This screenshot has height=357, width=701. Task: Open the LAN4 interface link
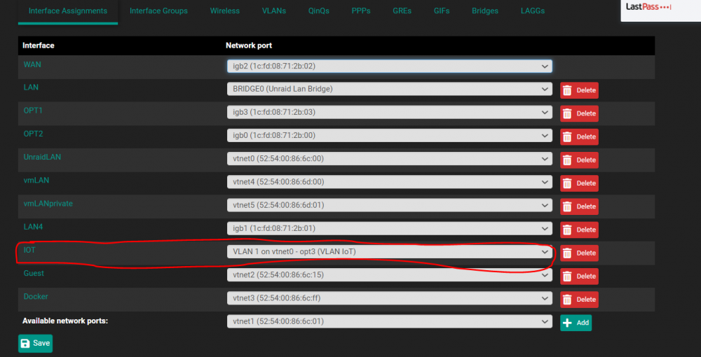coord(33,227)
